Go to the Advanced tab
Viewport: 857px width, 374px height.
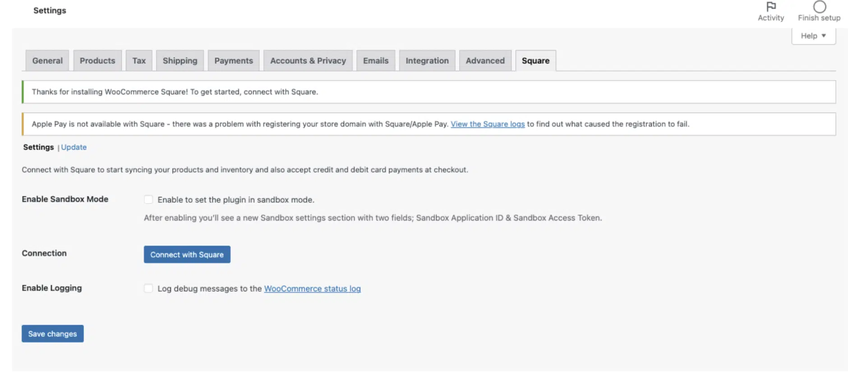pos(485,61)
